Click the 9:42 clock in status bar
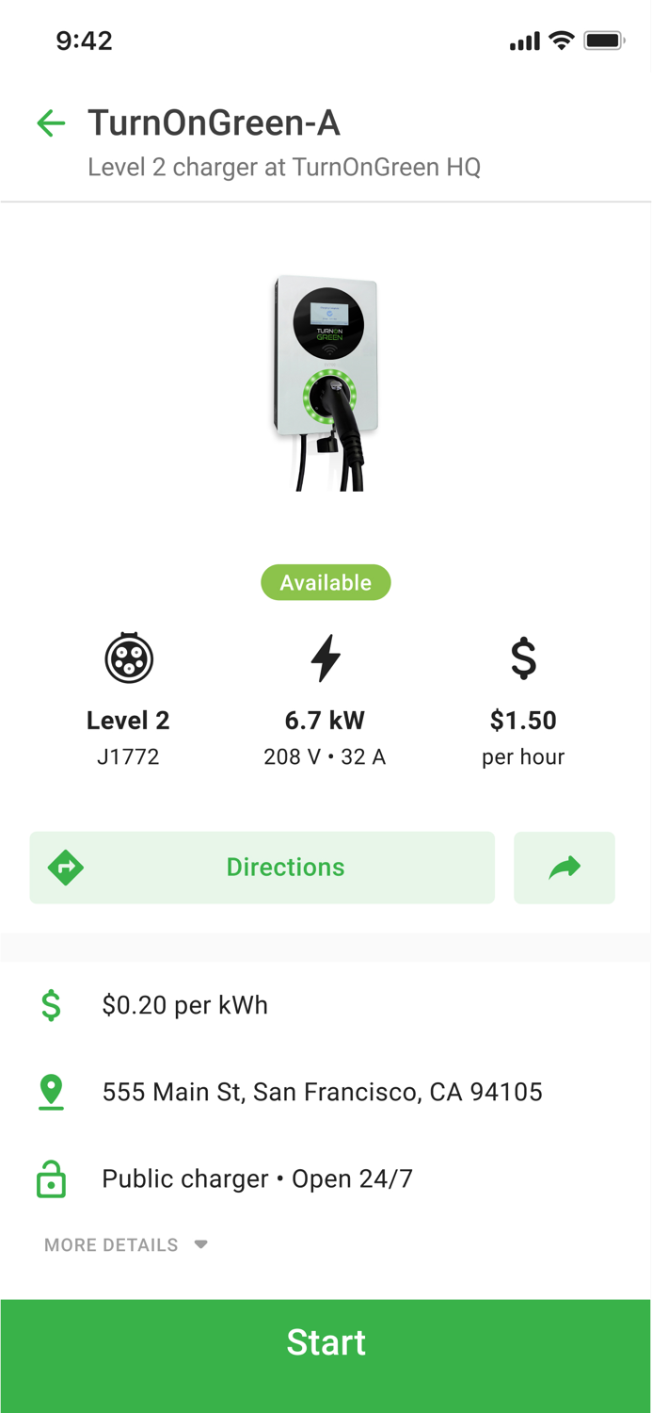The height and width of the screenshot is (1413, 652). click(x=84, y=40)
